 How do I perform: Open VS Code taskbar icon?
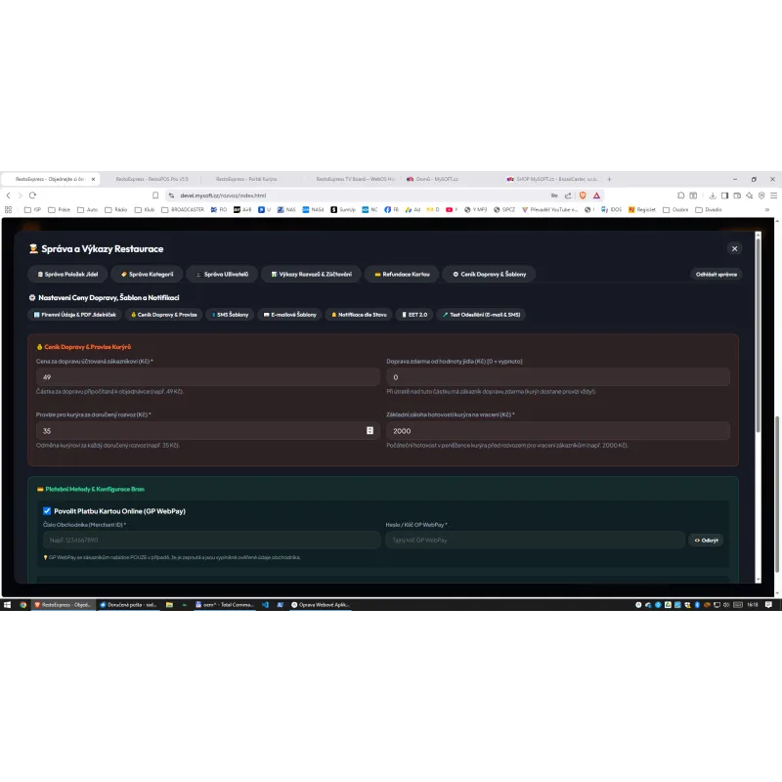coord(265,604)
